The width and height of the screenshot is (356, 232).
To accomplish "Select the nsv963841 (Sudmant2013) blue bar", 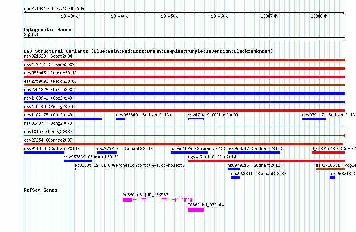I will [x=236, y=178].
